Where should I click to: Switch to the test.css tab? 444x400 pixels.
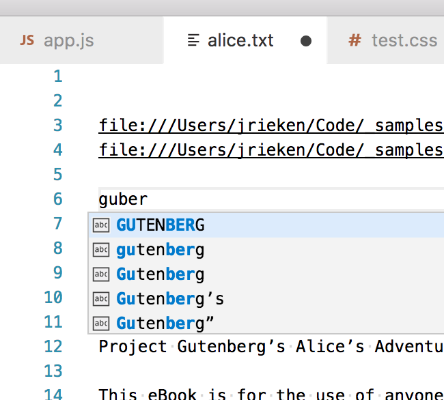tap(385, 40)
